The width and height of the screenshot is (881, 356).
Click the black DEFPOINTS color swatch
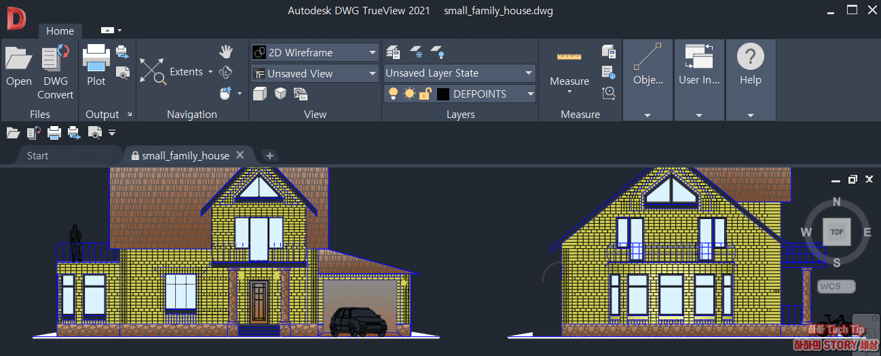coord(443,94)
